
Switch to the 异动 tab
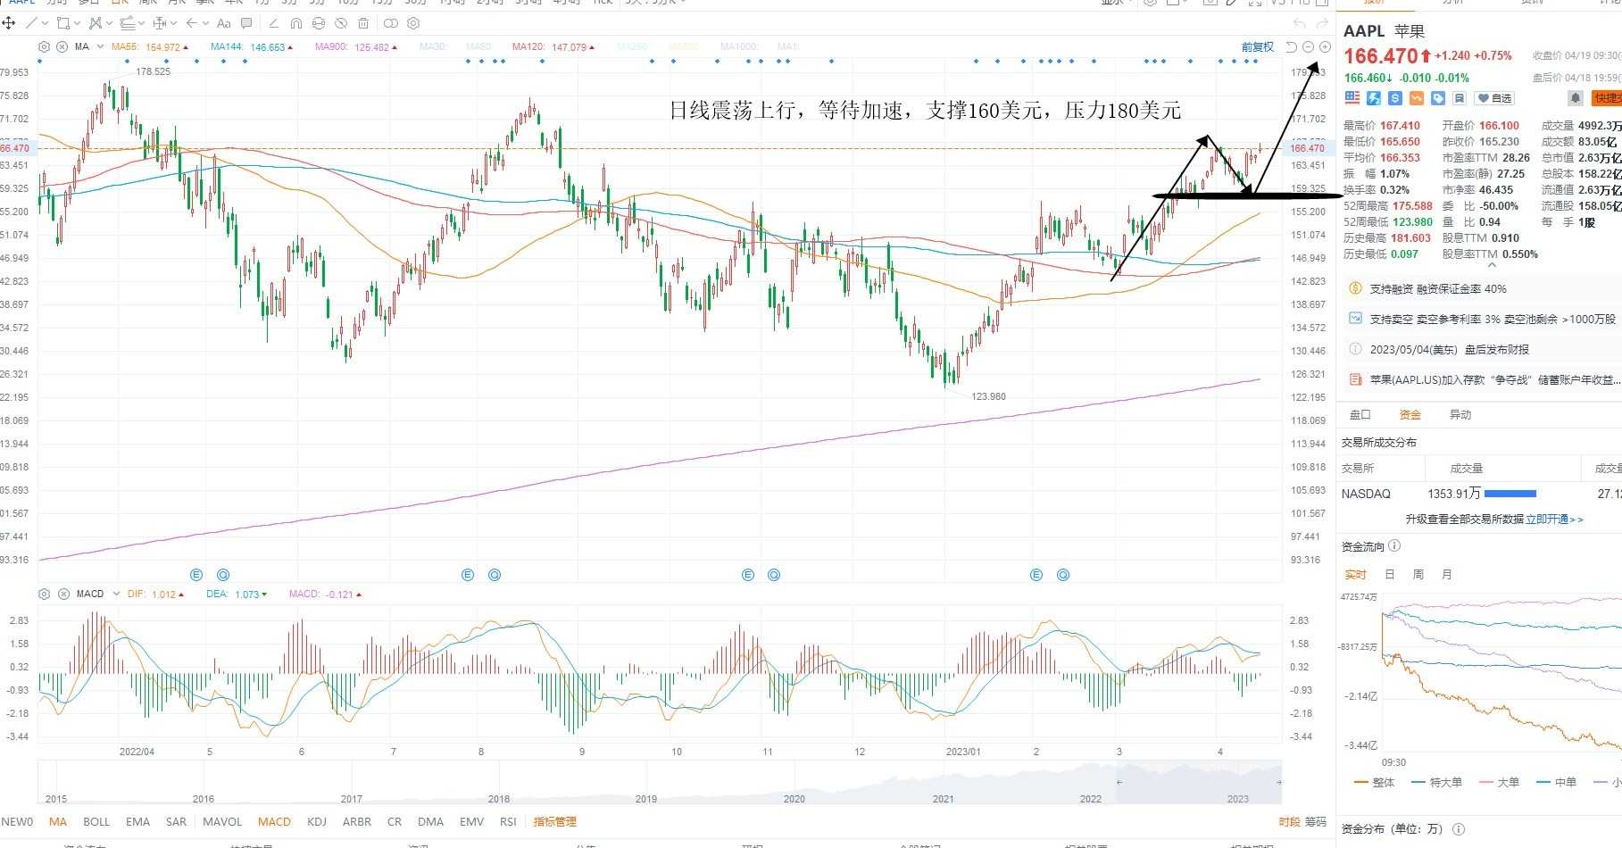tap(1460, 414)
